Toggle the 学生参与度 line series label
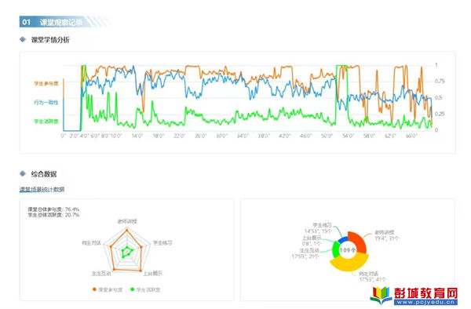 tap(46, 84)
